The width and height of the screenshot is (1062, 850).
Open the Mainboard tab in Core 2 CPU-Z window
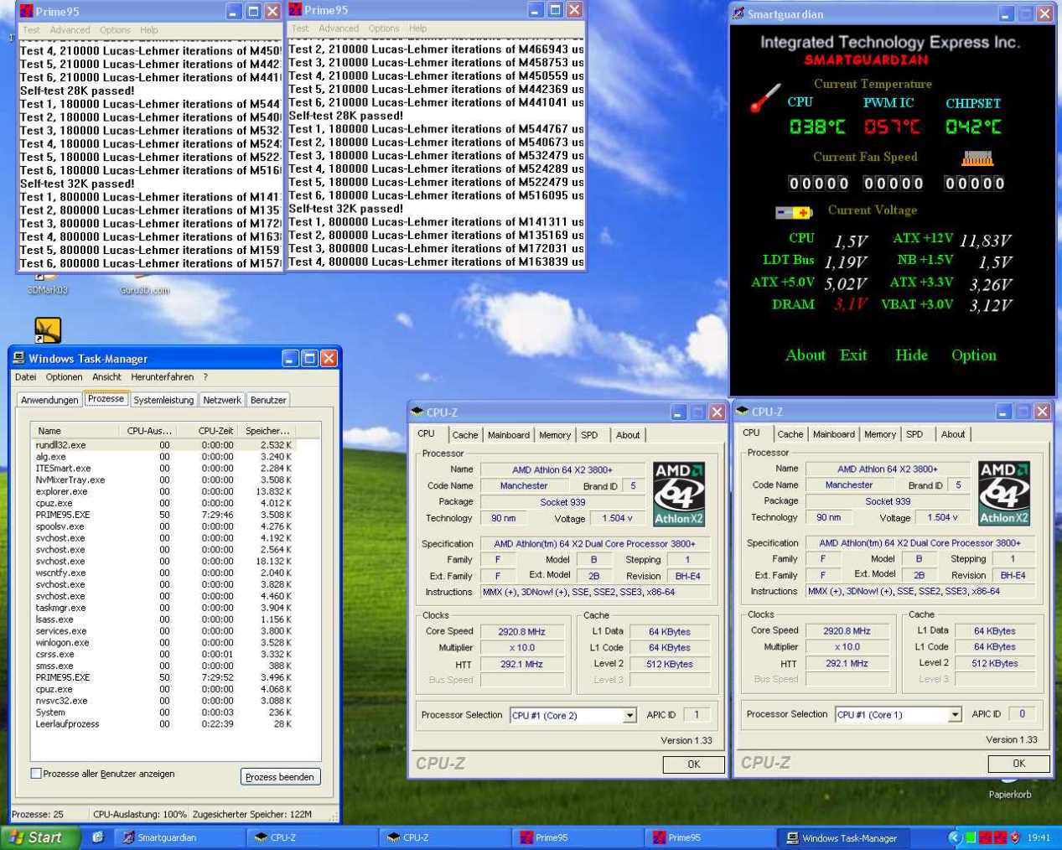point(509,435)
